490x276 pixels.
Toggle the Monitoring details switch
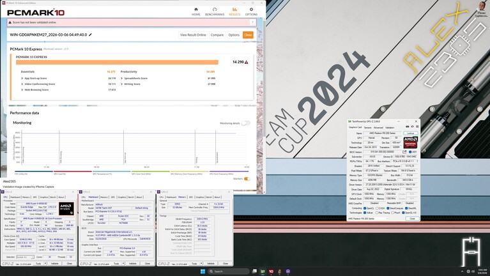coord(245,123)
